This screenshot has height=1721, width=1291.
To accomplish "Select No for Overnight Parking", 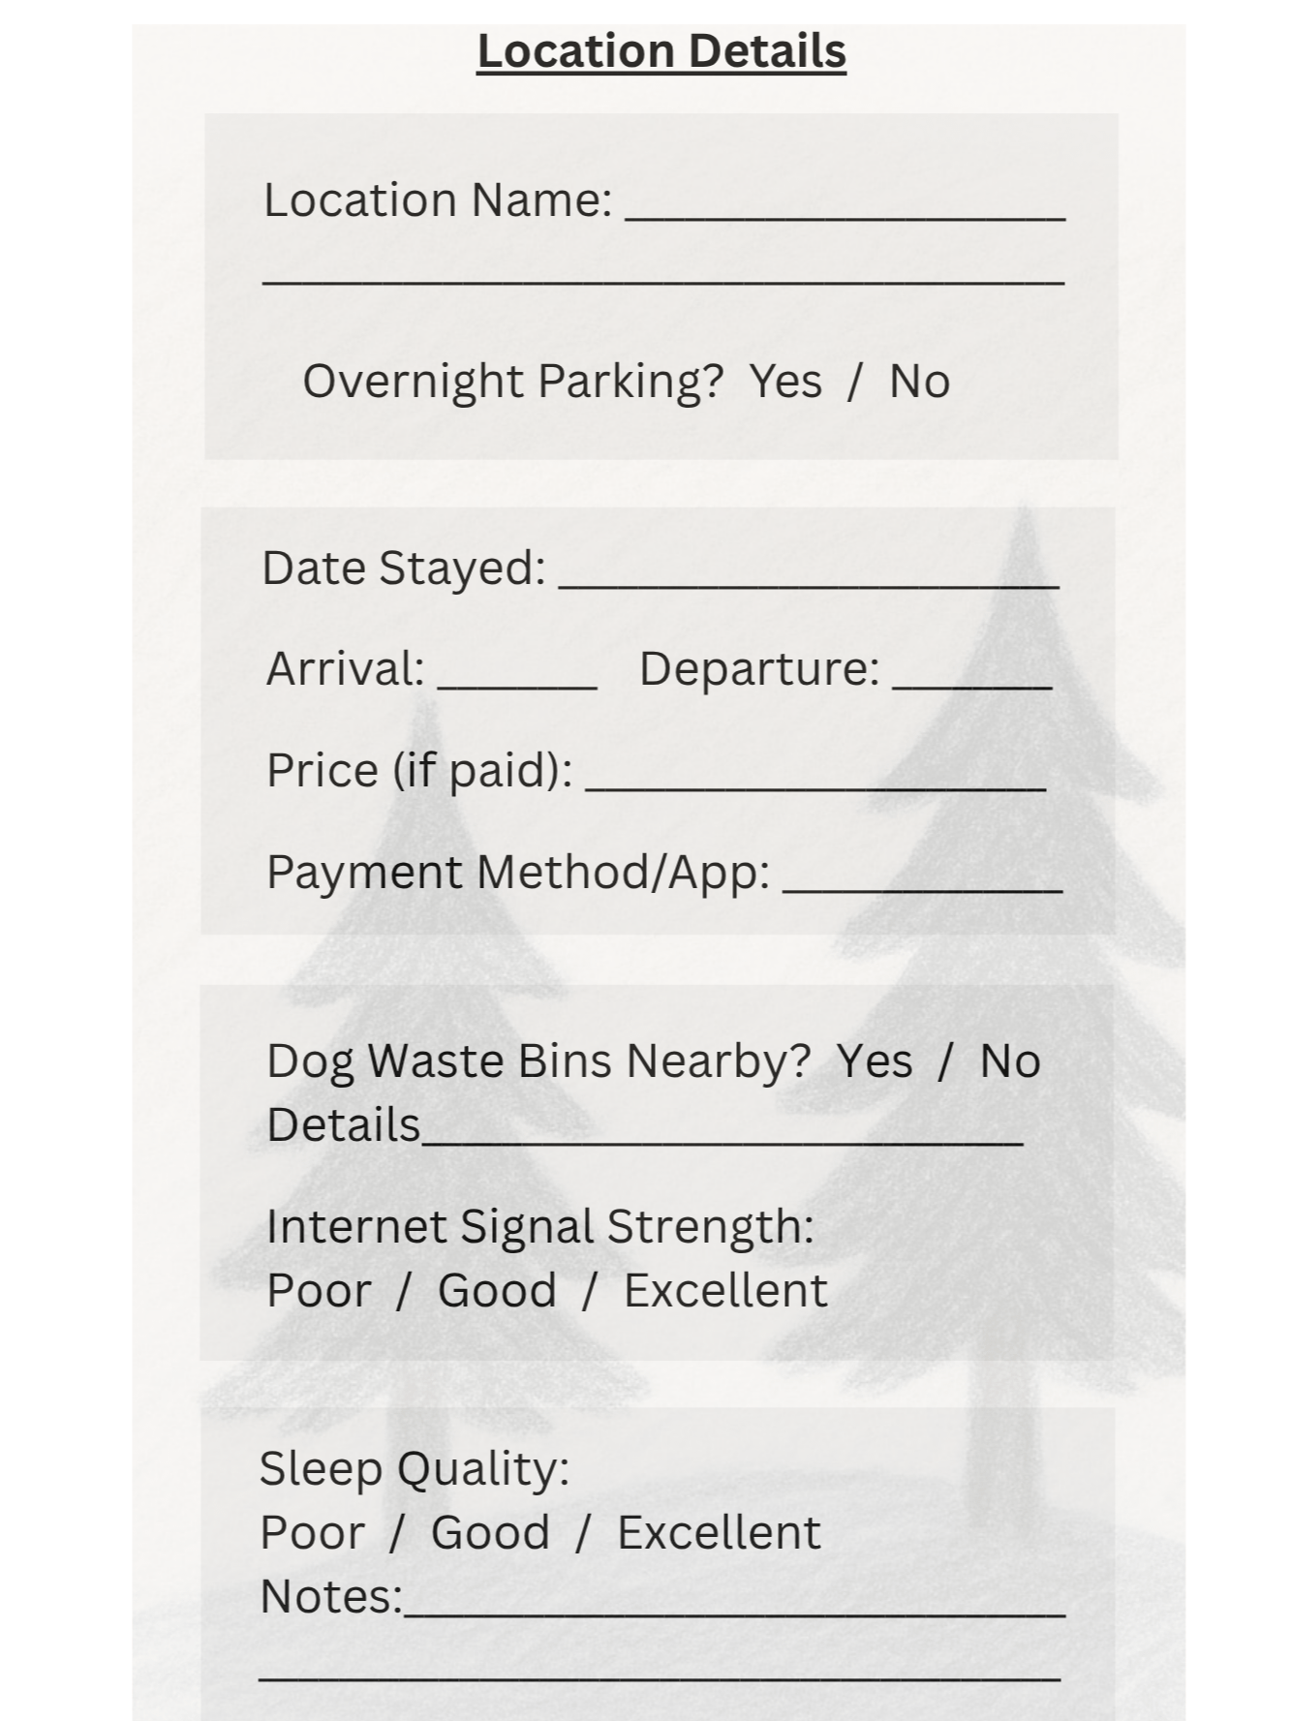I will [919, 381].
